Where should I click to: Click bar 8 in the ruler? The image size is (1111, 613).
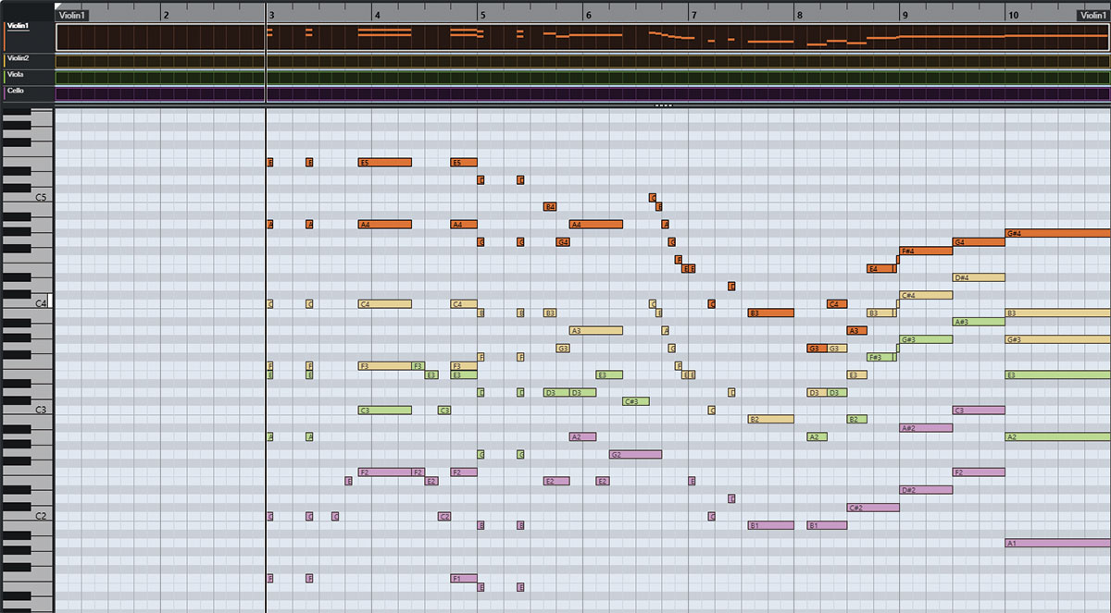pyautogui.click(x=799, y=16)
